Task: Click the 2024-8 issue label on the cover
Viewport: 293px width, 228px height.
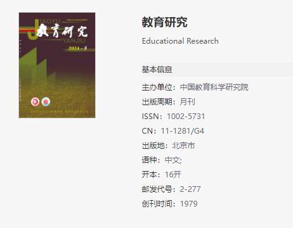Action: click(x=77, y=48)
